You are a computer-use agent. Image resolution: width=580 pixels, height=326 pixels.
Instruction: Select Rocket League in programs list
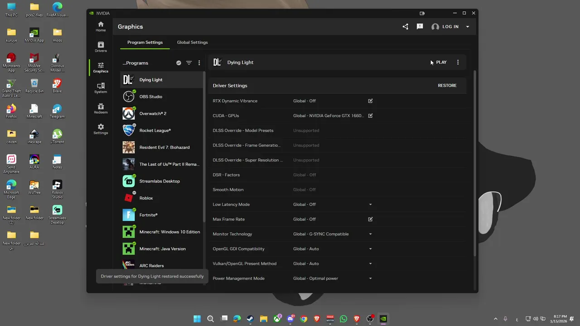[x=162, y=130]
